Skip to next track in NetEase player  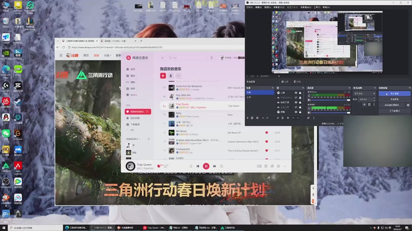tap(214, 166)
